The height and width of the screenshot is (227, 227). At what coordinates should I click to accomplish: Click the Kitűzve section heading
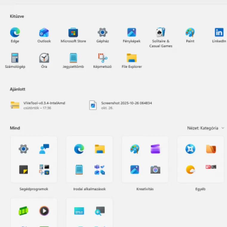pos(17,16)
